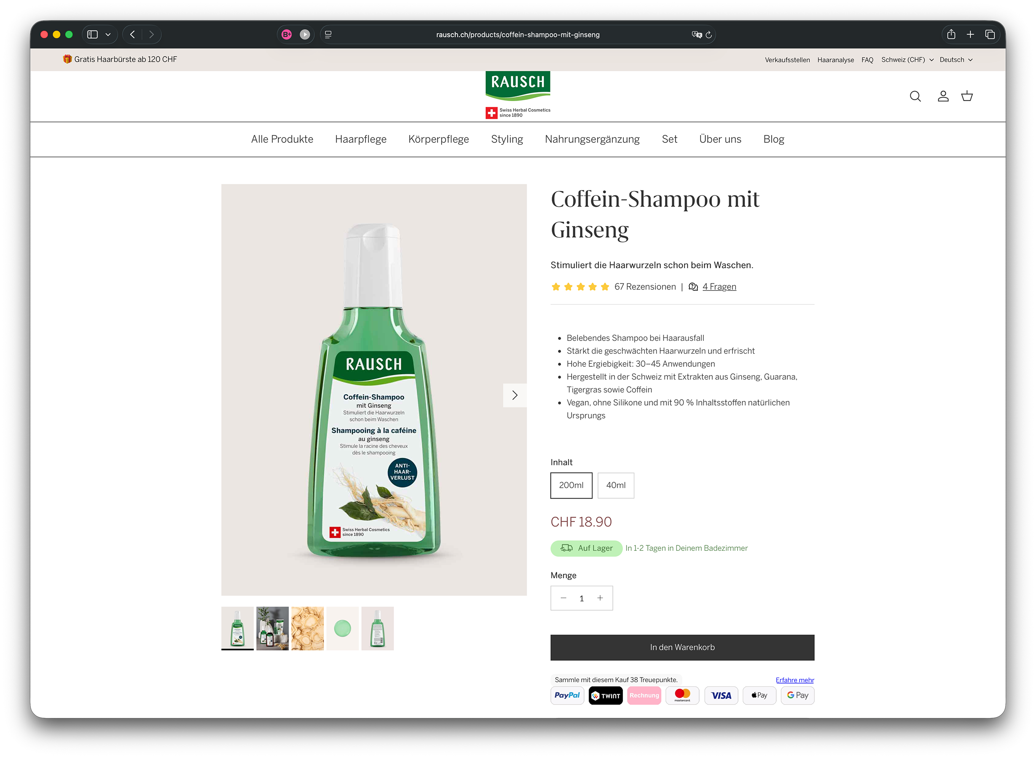Screen dimensions: 1036x758
Task: Increase quantity with plus stepper
Action: click(600, 598)
